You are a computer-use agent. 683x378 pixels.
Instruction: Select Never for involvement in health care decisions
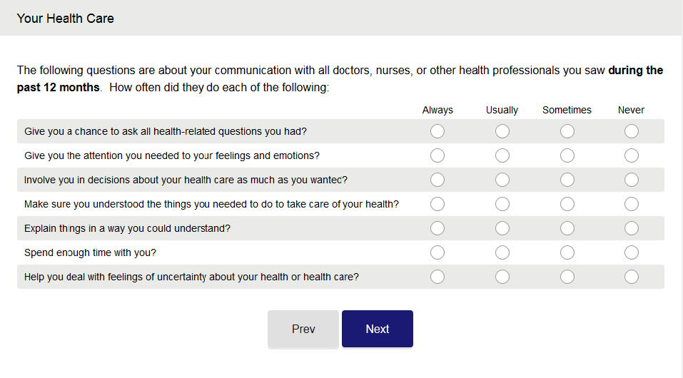[x=631, y=180]
